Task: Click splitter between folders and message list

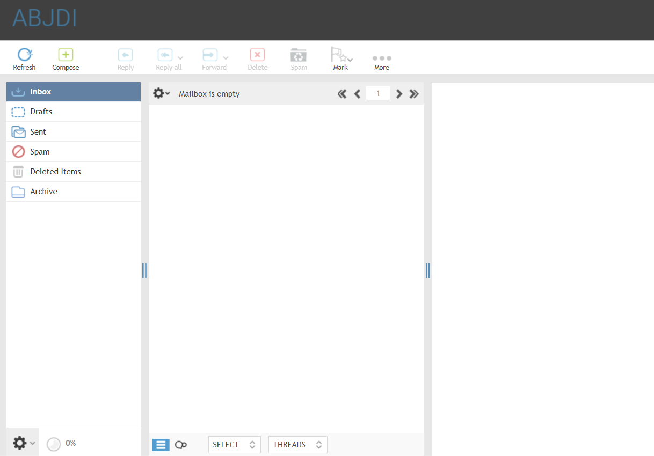Action: pos(144,270)
